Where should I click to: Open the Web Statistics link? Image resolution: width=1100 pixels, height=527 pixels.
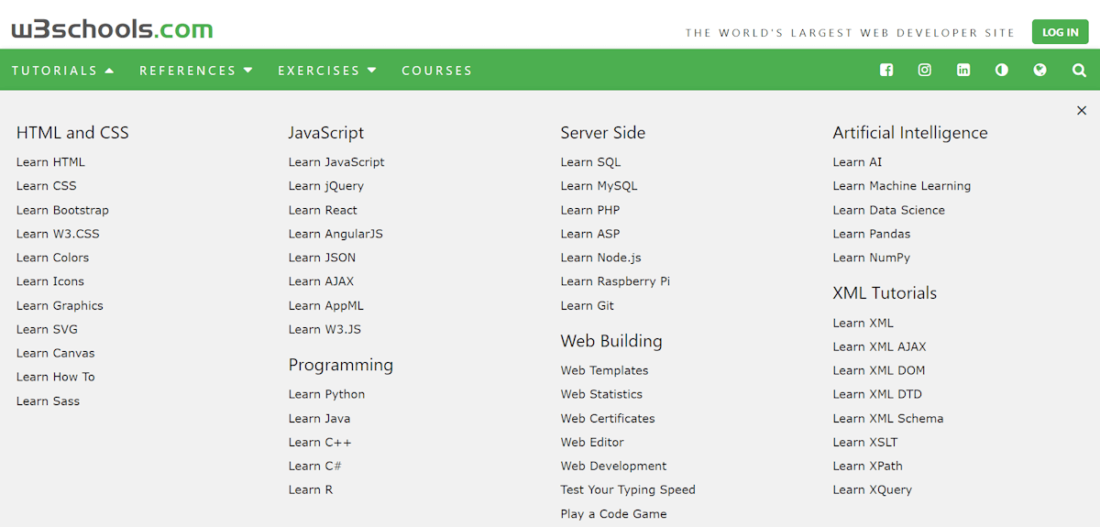(x=601, y=394)
